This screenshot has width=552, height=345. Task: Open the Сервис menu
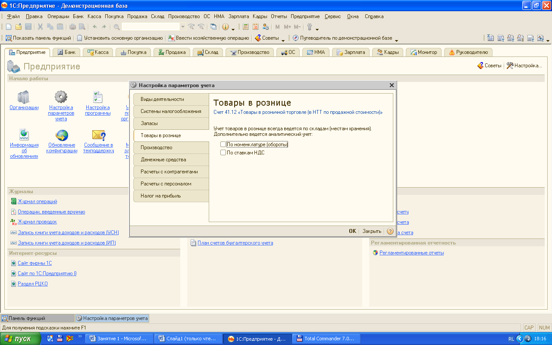click(x=332, y=16)
